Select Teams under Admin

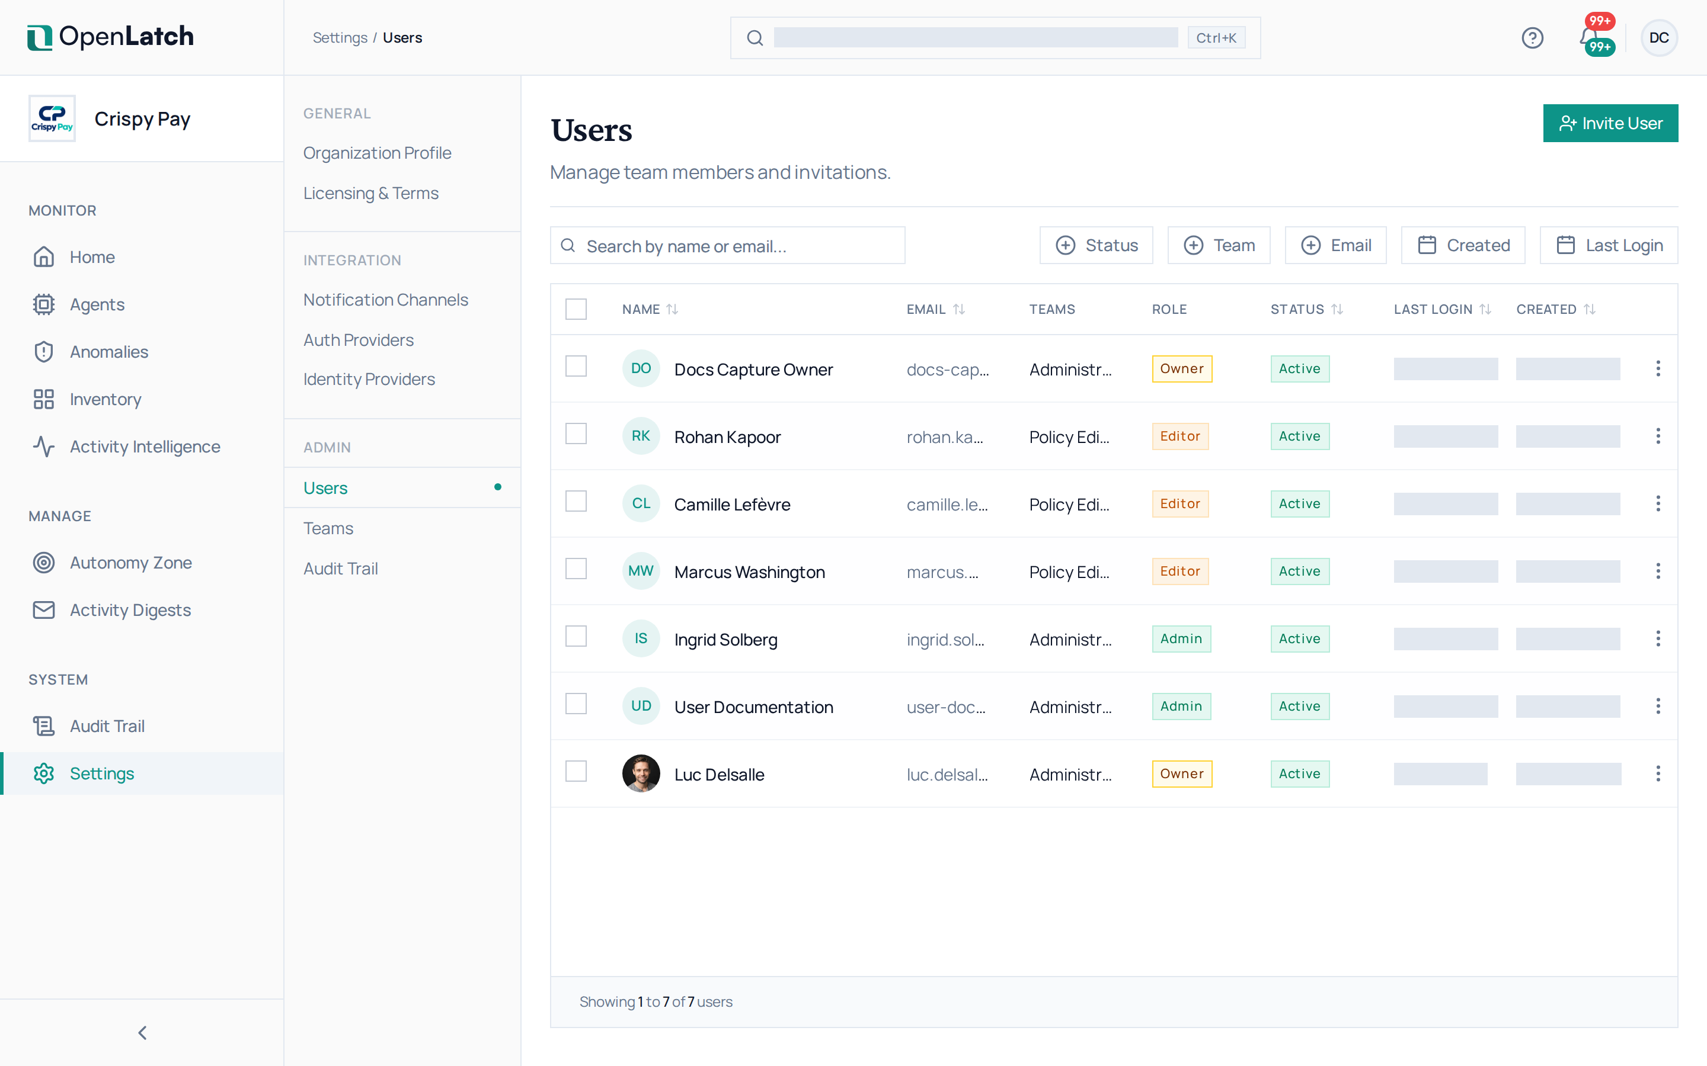coord(328,528)
